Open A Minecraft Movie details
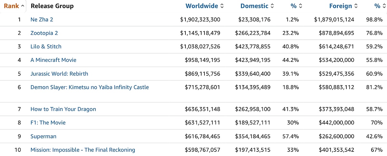This screenshot has height=156, width=387. pos(53,60)
